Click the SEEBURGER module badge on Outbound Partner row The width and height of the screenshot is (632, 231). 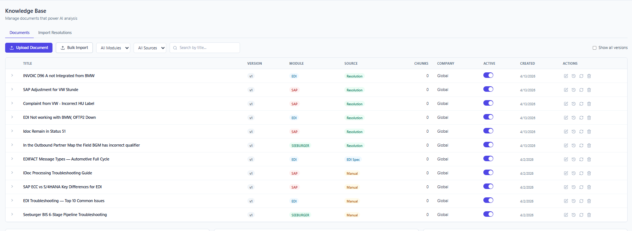300,145
